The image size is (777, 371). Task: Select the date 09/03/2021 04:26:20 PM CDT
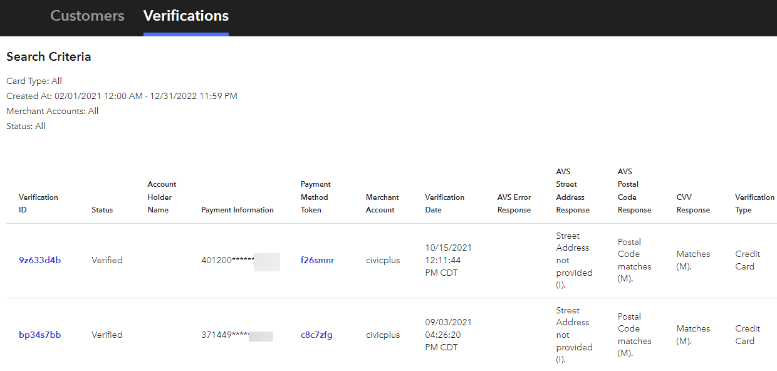(x=448, y=335)
